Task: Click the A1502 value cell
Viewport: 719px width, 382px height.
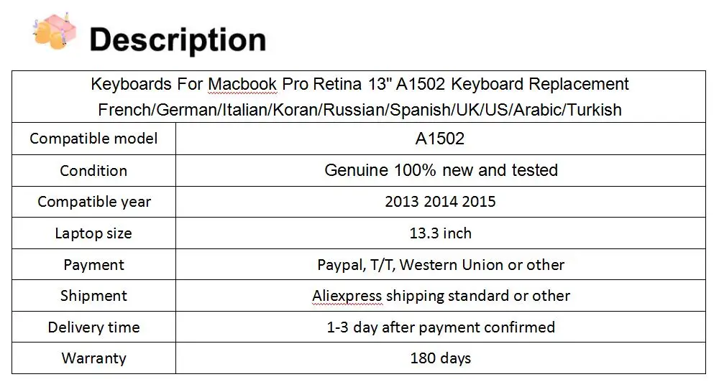Action: [440, 139]
